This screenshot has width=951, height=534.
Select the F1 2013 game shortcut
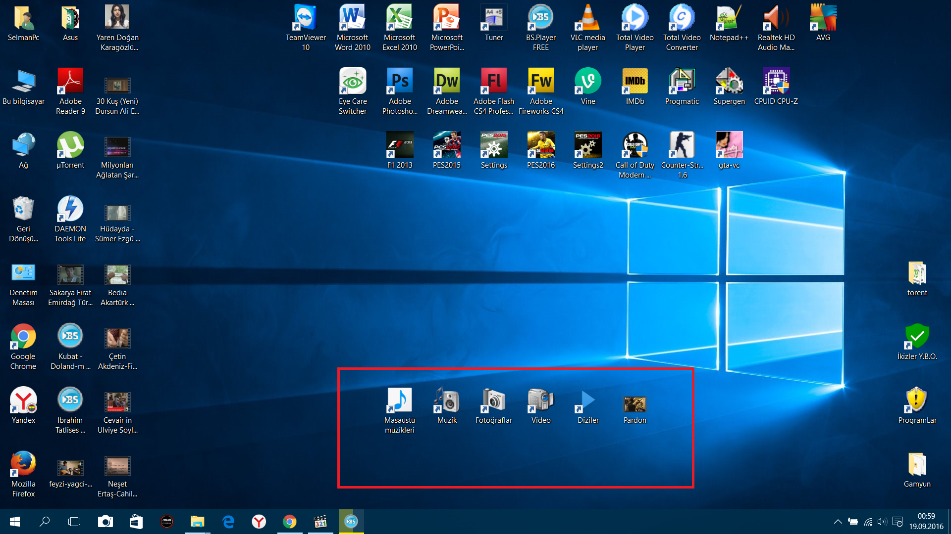point(400,150)
